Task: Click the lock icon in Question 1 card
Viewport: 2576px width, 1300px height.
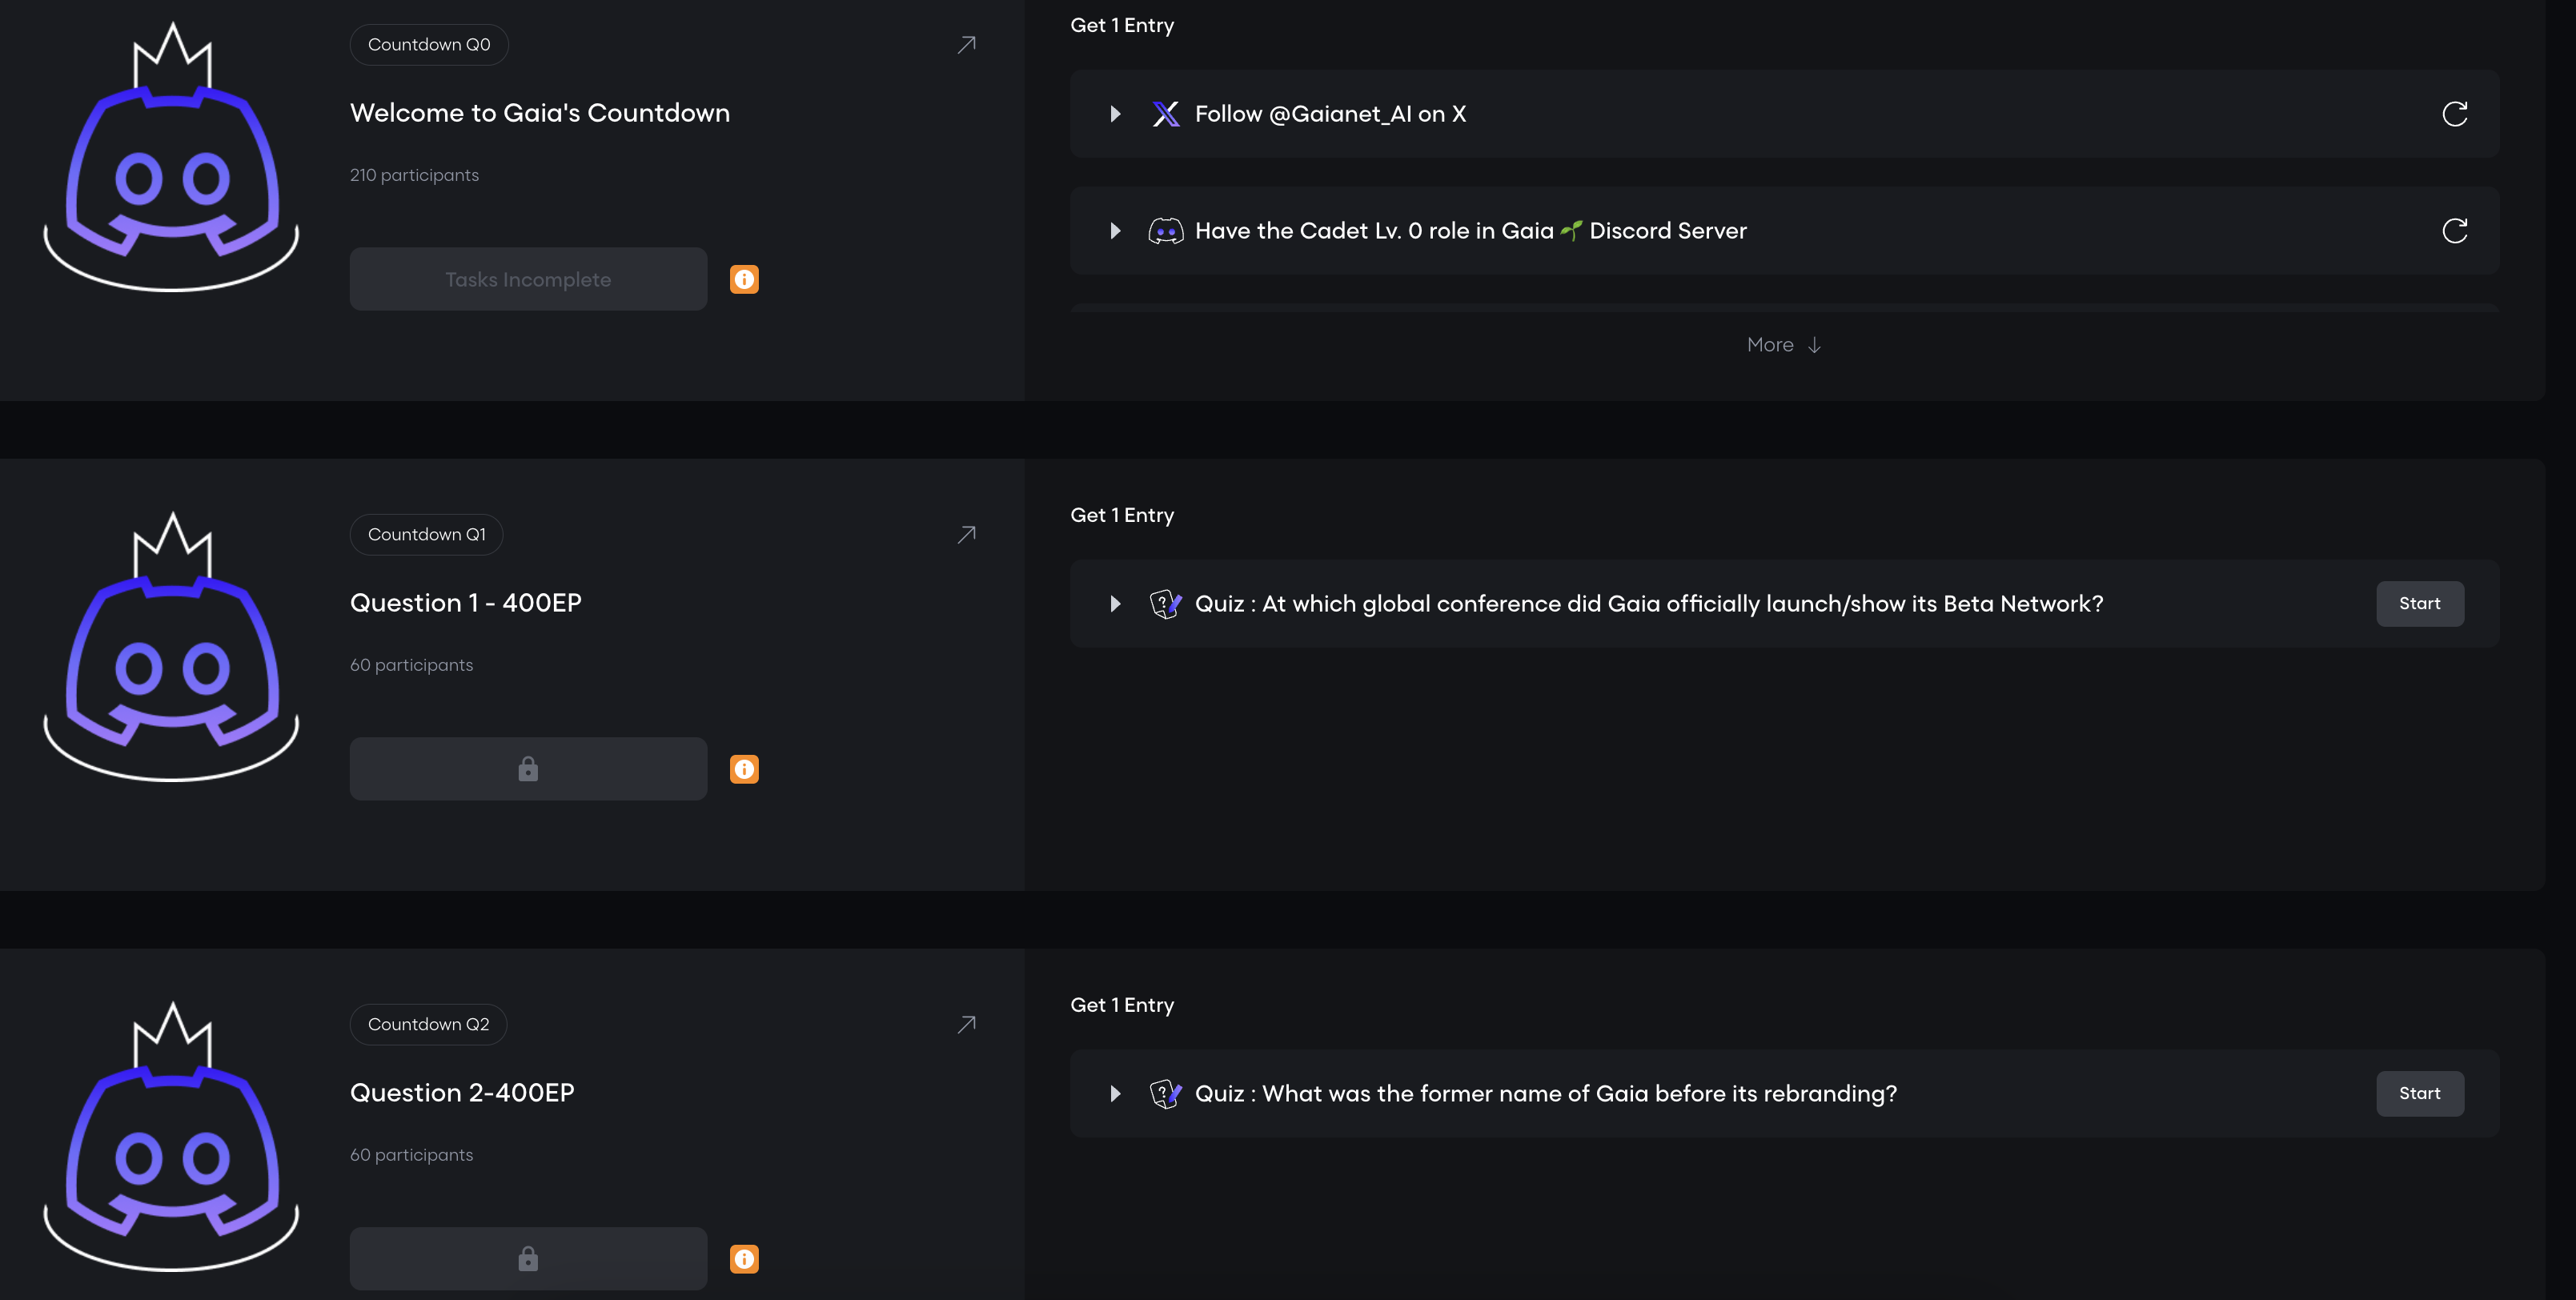Action: [528, 769]
